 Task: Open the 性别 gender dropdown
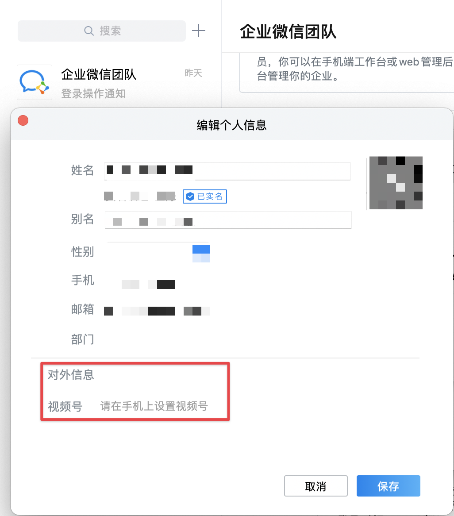[x=158, y=252]
